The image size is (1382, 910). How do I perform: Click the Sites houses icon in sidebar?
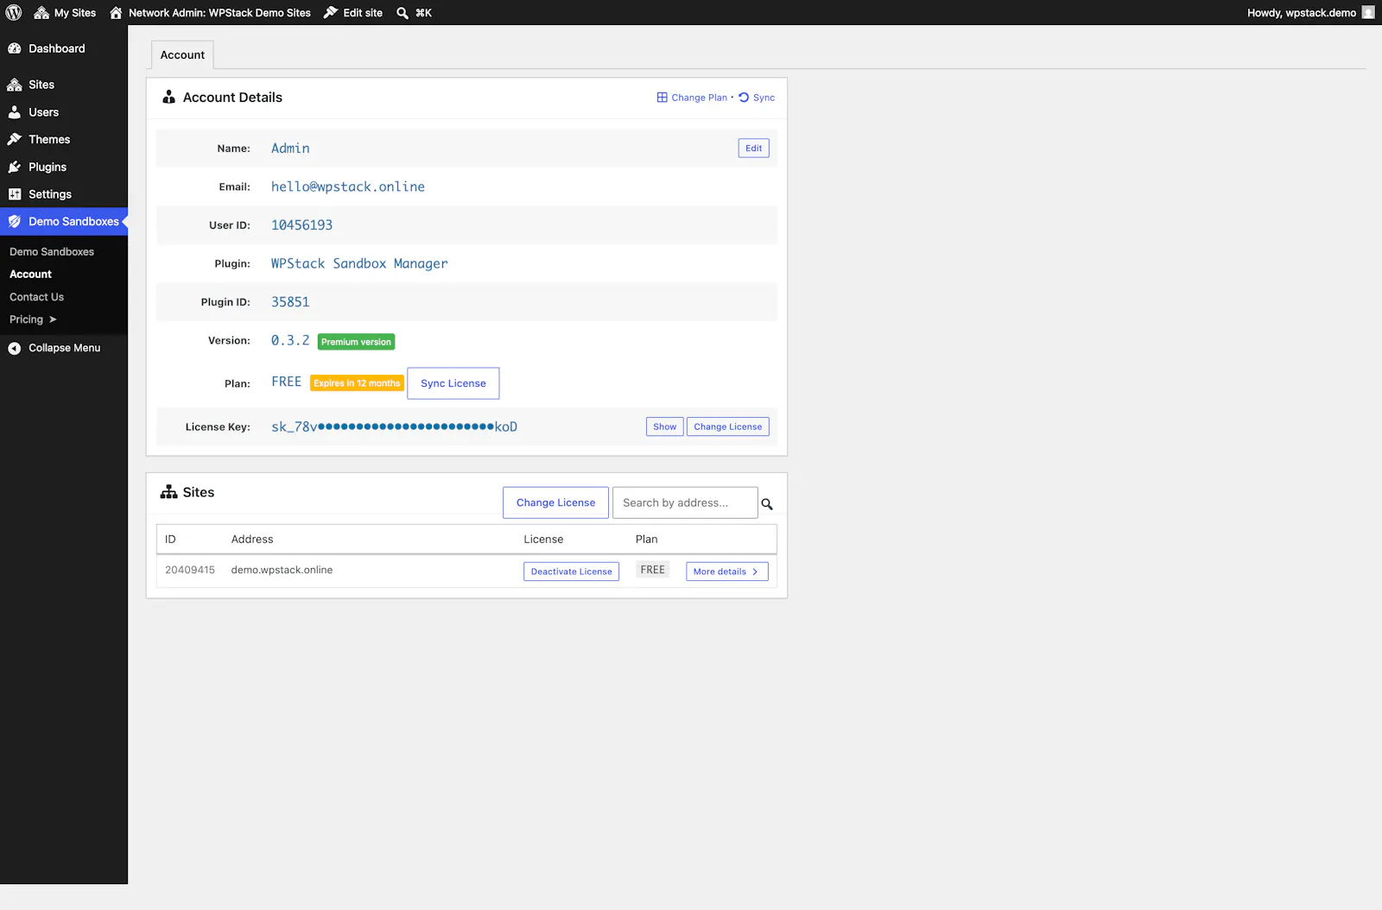point(15,85)
